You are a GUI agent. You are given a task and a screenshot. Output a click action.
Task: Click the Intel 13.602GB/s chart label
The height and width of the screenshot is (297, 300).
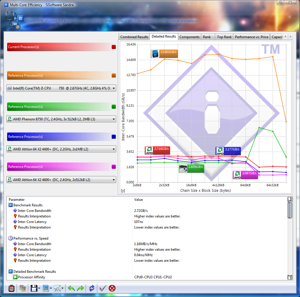[x=165, y=54]
